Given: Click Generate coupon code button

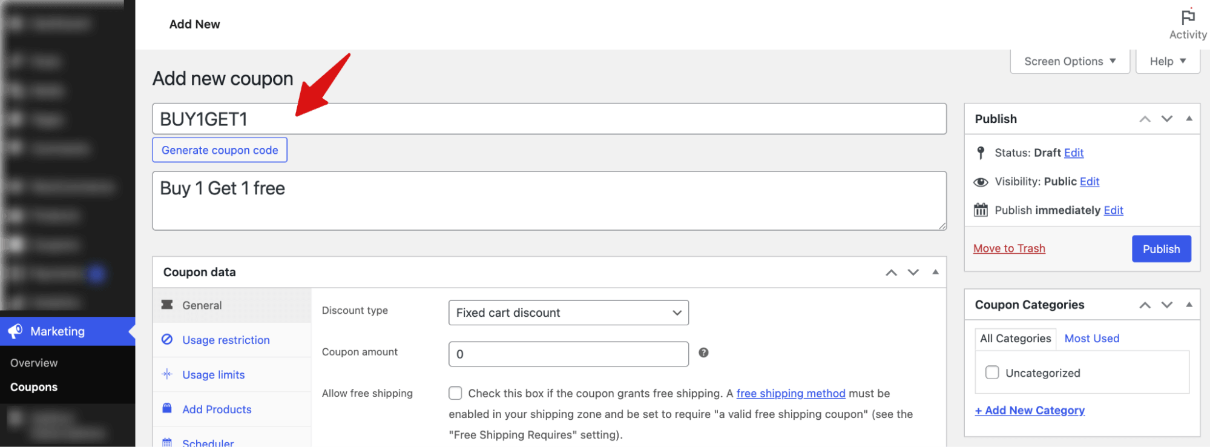Looking at the screenshot, I should pyautogui.click(x=220, y=150).
